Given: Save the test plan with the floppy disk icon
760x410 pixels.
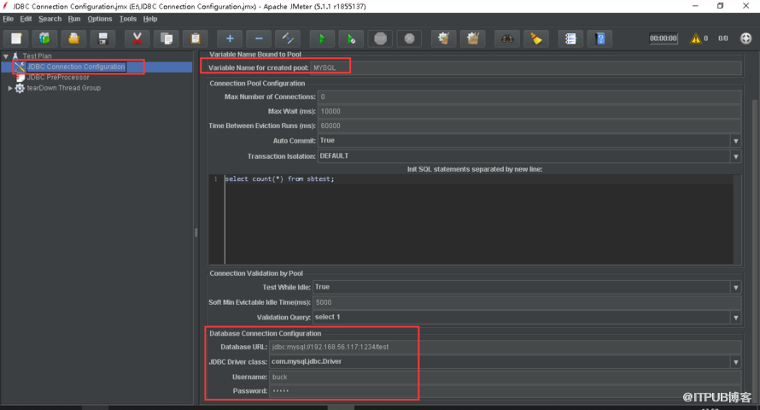Looking at the screenshot, I should 103,38.
